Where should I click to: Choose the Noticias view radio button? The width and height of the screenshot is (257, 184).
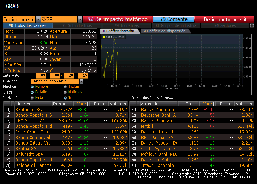(65, 92)
